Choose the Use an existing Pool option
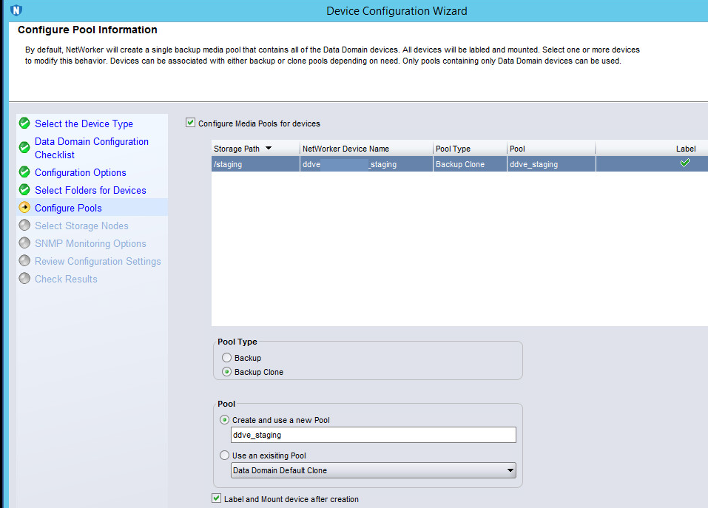The width and height of the screenshot is (708, 508). 225,455
